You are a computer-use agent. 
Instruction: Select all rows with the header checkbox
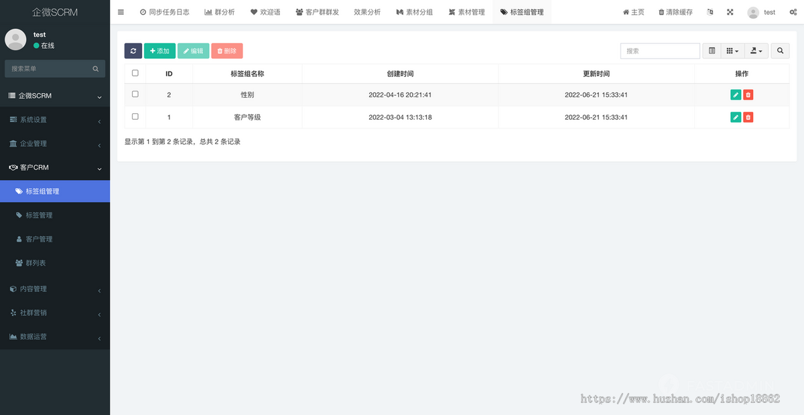[135, 73]
